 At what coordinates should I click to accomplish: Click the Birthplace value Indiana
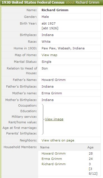[47, 35]
